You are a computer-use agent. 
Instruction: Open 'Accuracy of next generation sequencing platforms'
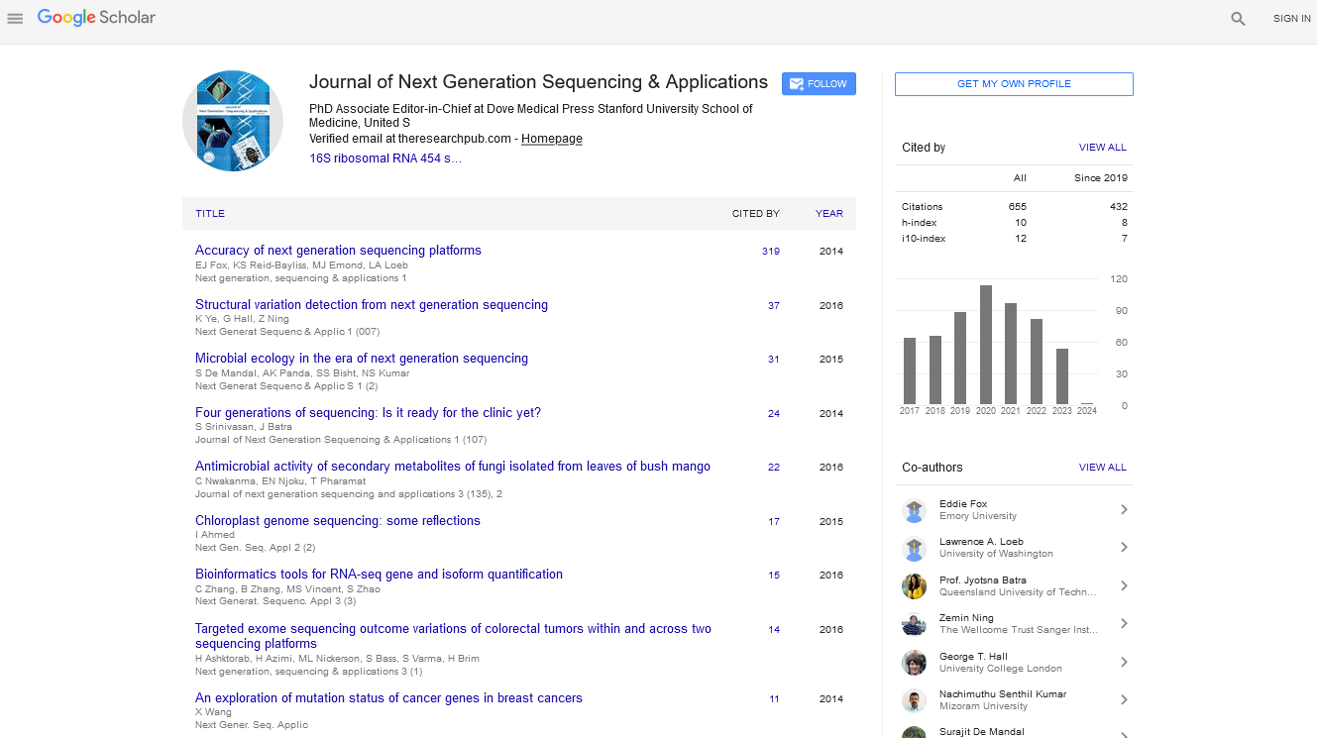pos(338,251)
